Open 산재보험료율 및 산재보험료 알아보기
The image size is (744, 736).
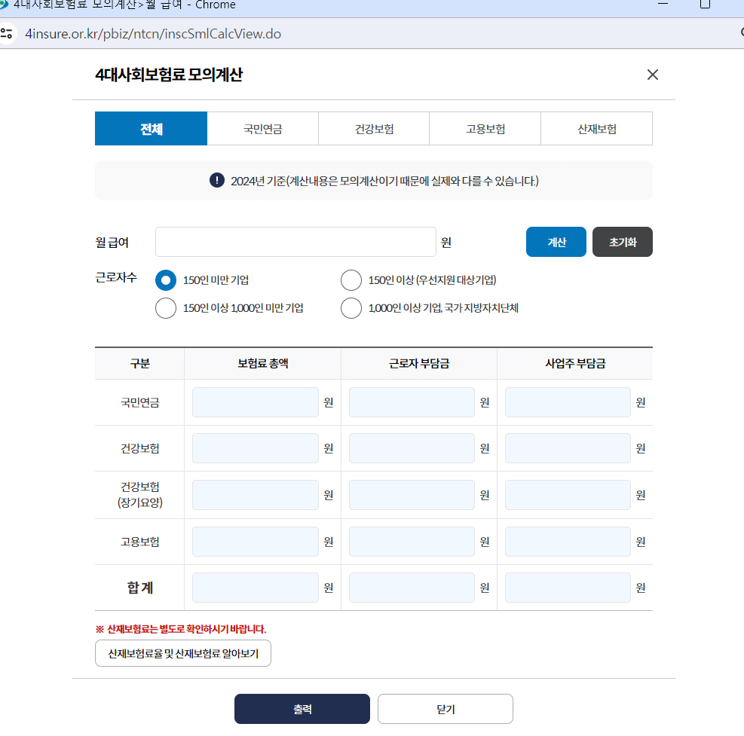click(182, 653)
